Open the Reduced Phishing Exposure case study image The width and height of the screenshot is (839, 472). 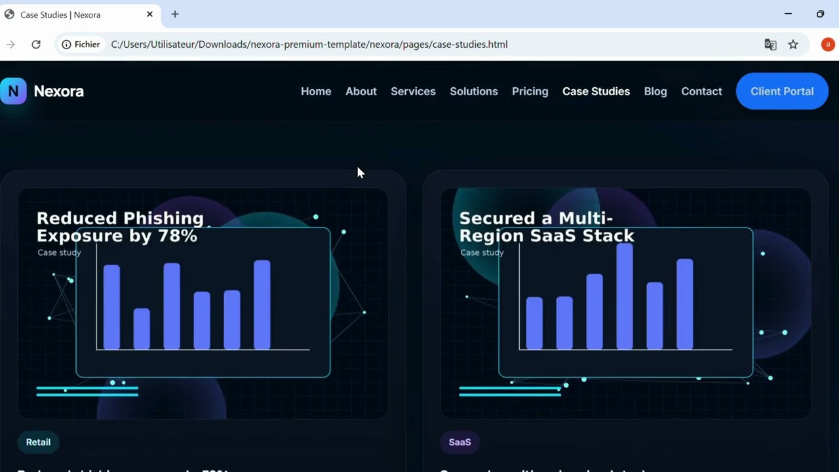(x=203, y=304)
